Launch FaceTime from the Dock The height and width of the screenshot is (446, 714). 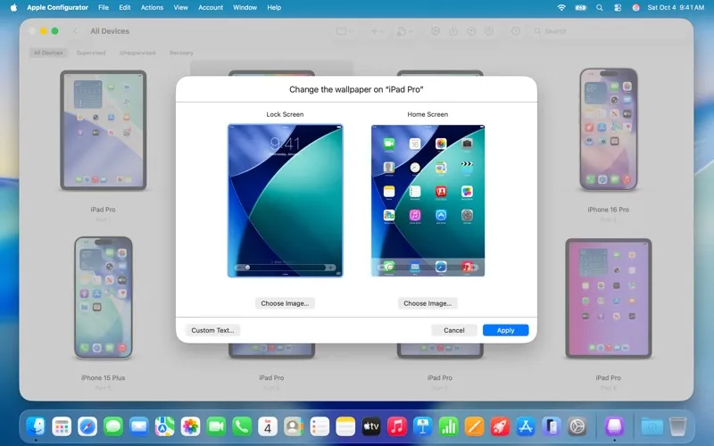pos(216,427)
